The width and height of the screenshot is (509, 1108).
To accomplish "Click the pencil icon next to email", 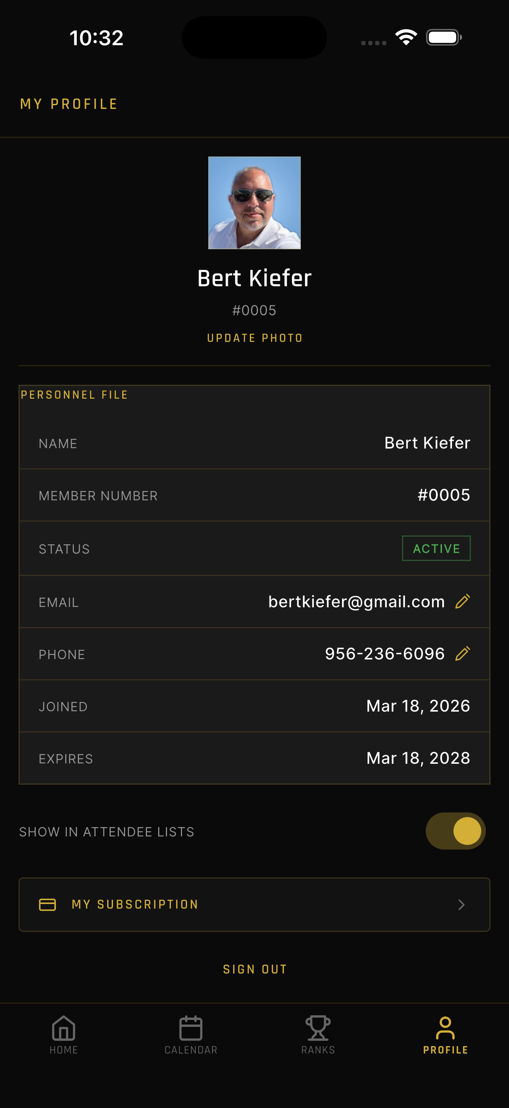I will pos(462,601).
